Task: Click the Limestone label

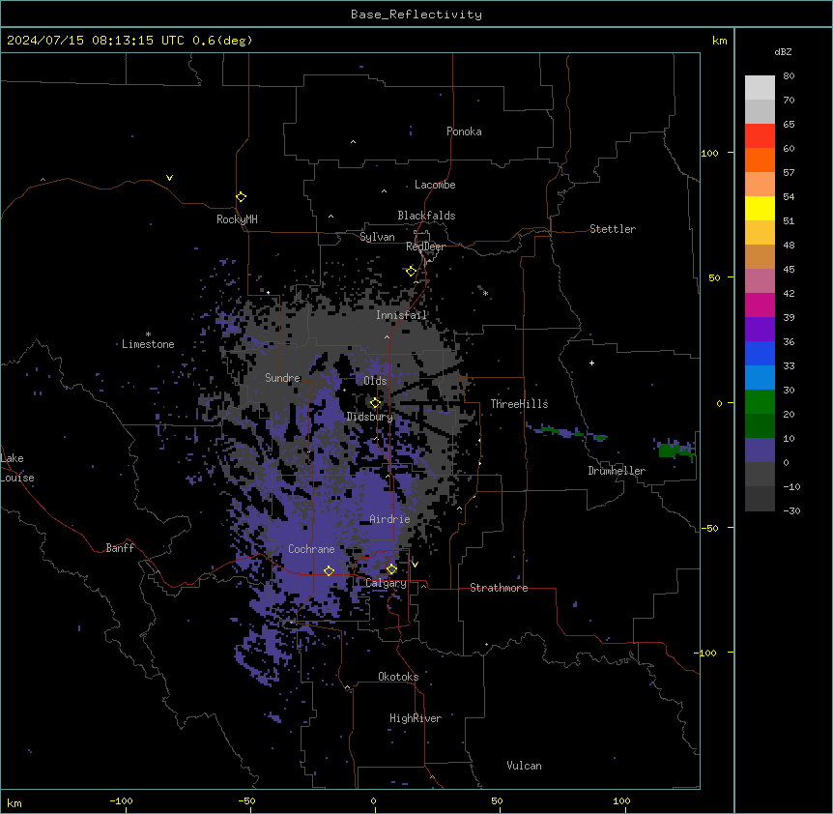Action: (148, 344)
